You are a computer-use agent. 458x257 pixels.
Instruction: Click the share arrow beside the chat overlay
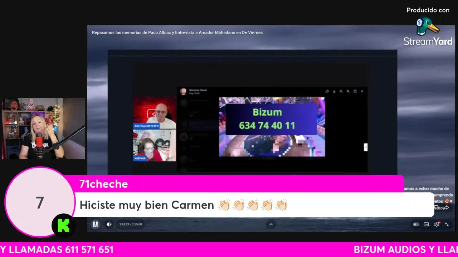447,207
